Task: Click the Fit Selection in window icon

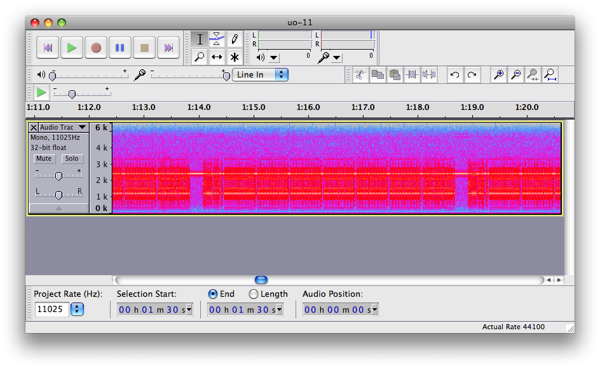Action: [x=533, y=74]
